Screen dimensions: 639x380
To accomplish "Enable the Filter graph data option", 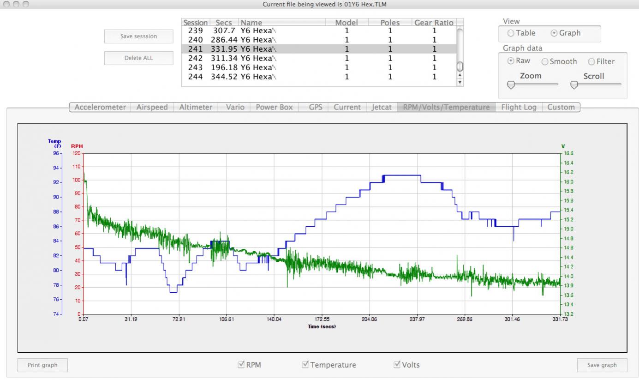I will [591, 61].
